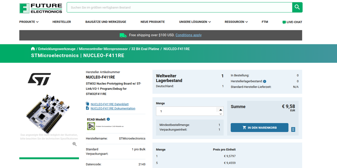Open the PRODUKTE dropdown menu
337x168 pixels.
coord(29,22)
